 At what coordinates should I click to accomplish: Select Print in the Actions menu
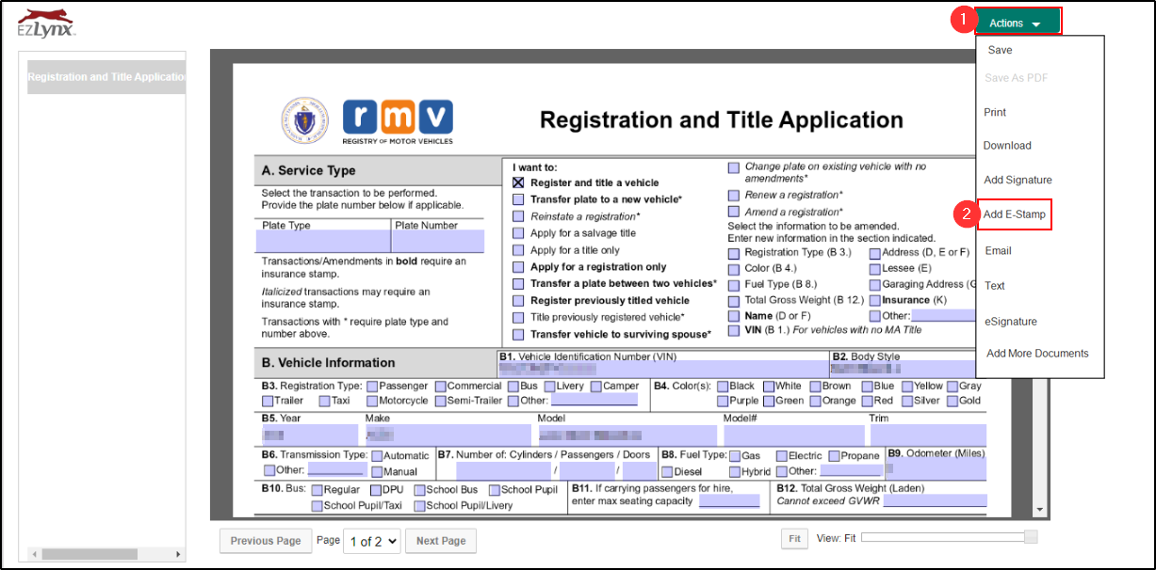(995, 112)
